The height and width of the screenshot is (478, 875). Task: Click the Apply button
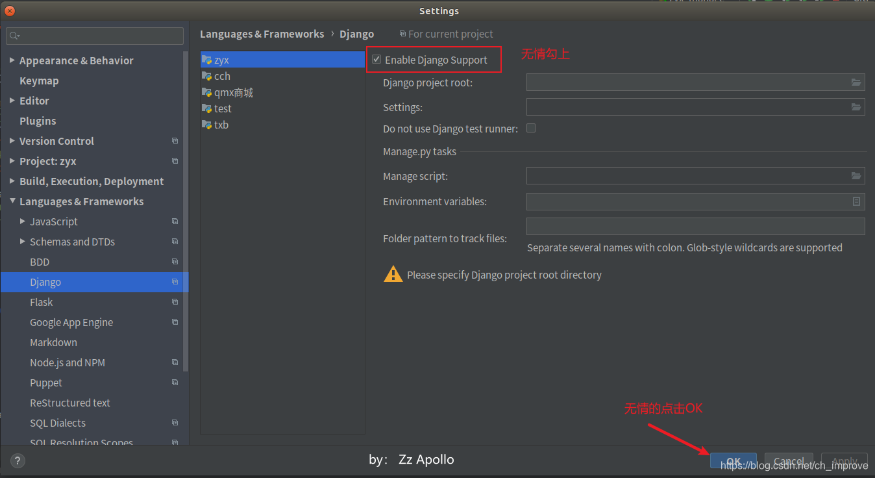(x=844, y=461)
